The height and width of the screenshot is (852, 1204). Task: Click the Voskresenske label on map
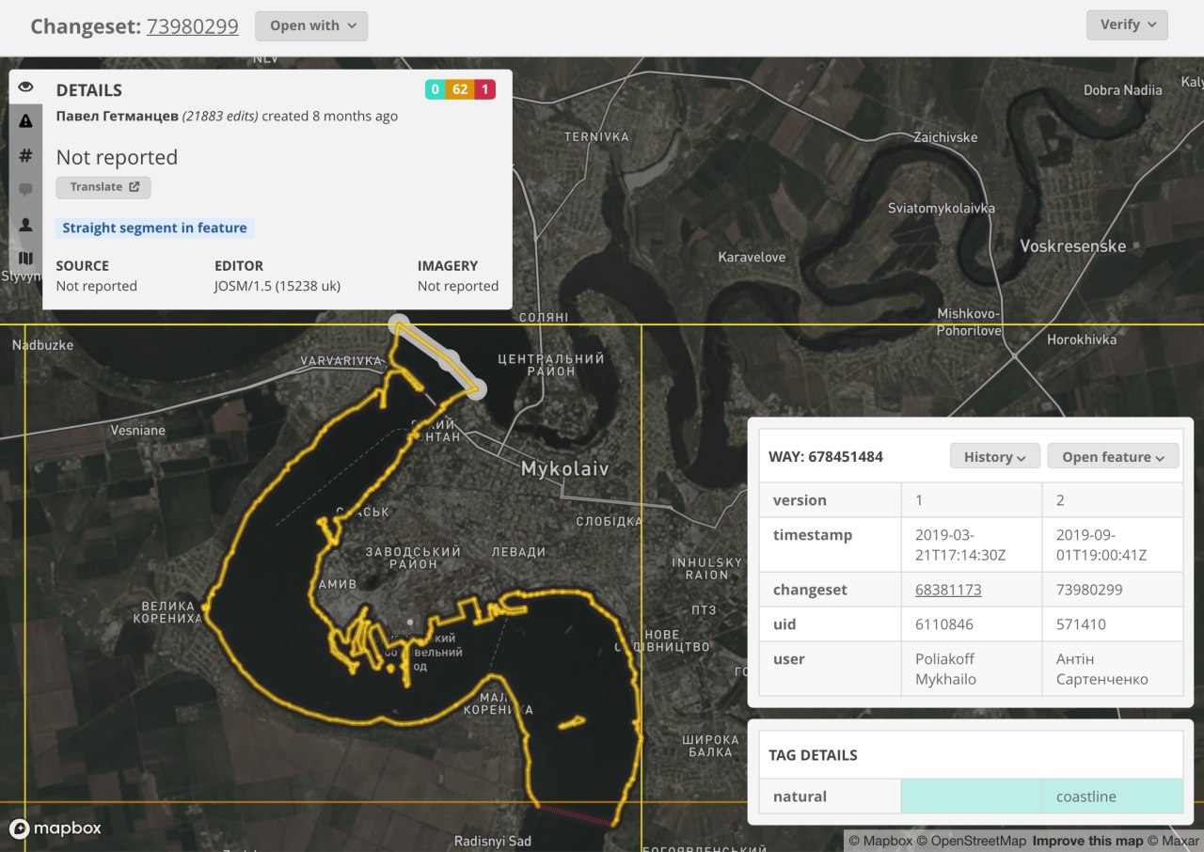coord(1073,245)
